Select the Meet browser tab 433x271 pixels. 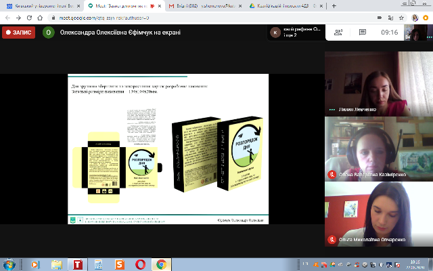coord(124,6)
